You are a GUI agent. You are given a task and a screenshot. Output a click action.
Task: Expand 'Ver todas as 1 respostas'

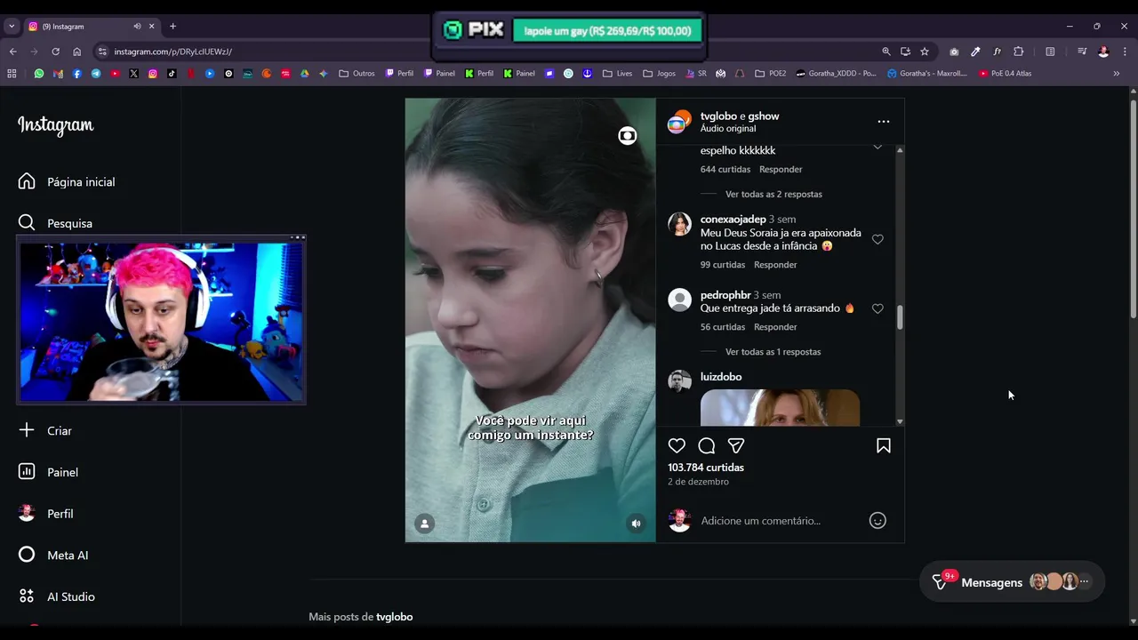(773, 352)
